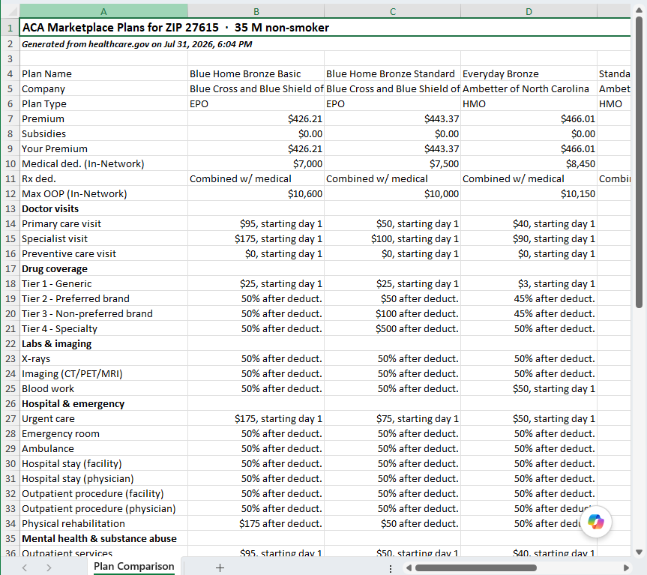Image resolution: width=647 pixels, height=575 pixels.
Task: Select the 'Plan Type' label cell
Action: coord(103,104)
